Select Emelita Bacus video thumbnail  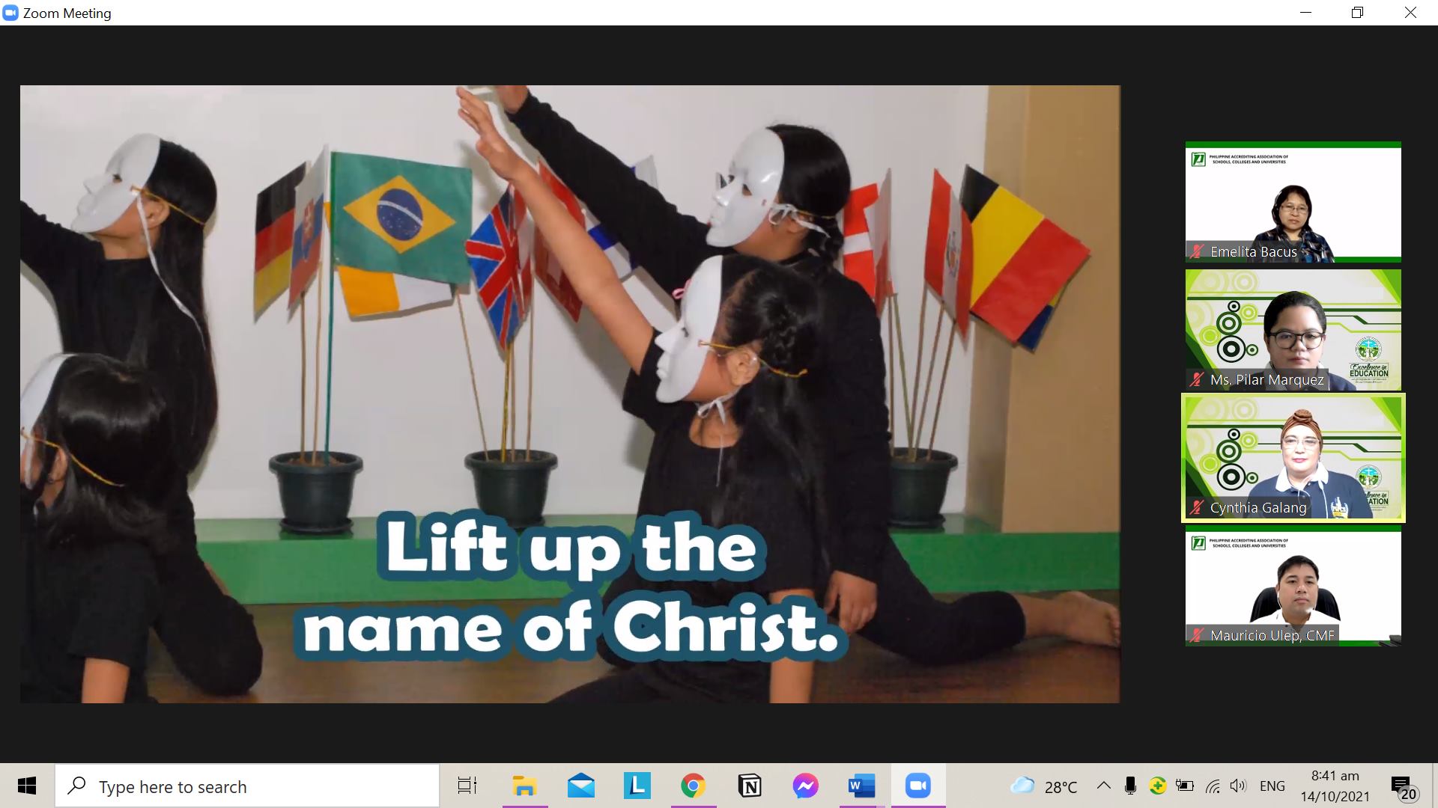tap(1293, 201)
